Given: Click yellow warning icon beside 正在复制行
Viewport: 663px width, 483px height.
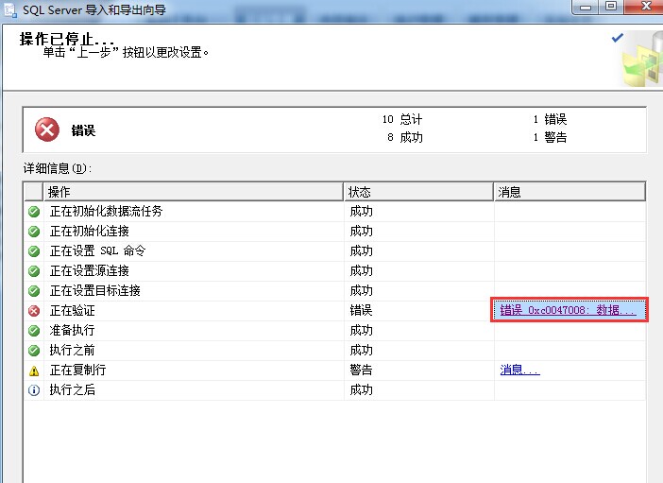Looking at the screenshot, I should pyautogui.click(x=34, y=371).
